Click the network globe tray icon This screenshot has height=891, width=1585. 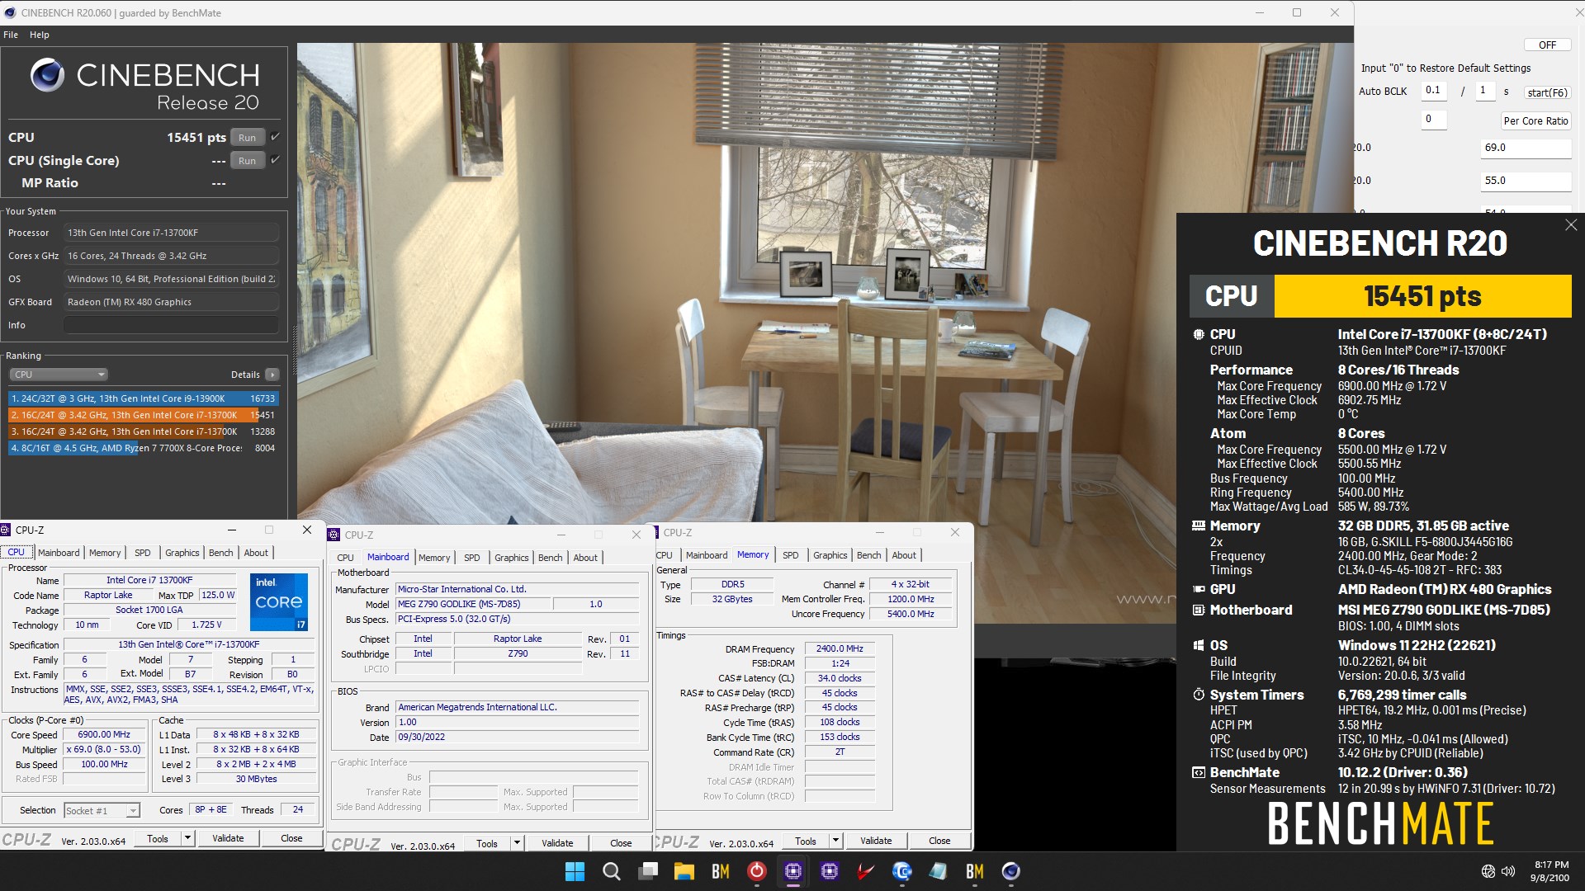(1488, 871)
